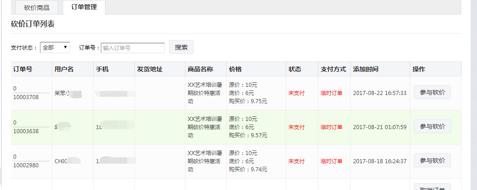Image resolution: width=477 pixels, height=190 pixels.
Task: Select order number 10003708
Action: (x=26, y=97)
